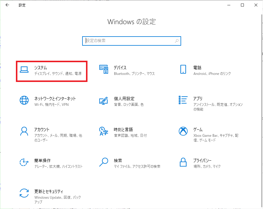
Task: Click the 簡単操作 ease of access icon
Action: [24, 162]
